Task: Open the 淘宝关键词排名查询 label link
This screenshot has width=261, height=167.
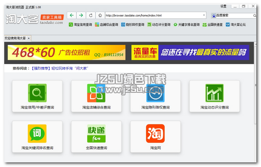Action: pos(37,148)
